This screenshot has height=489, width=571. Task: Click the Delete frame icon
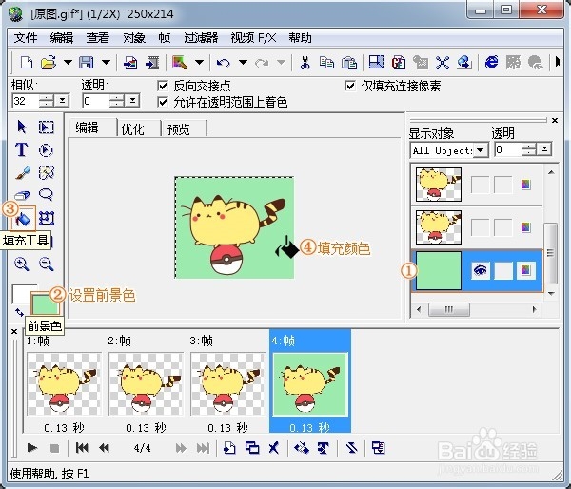(273, 448)
